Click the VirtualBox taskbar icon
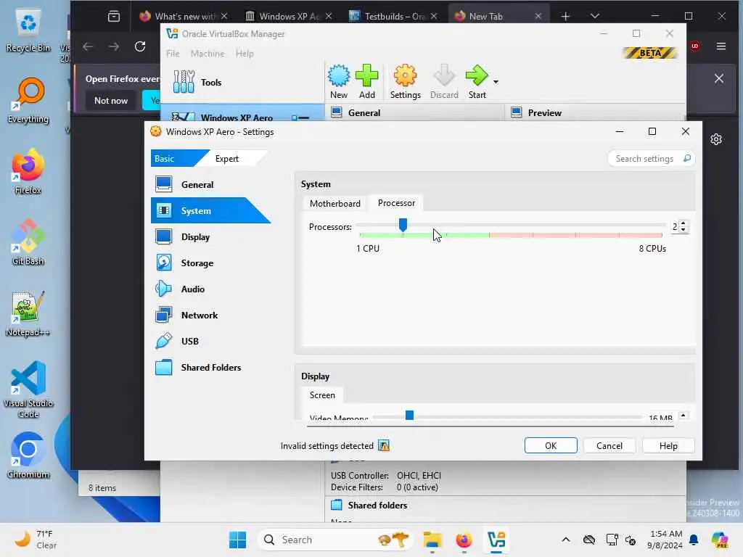 [496, 540]
